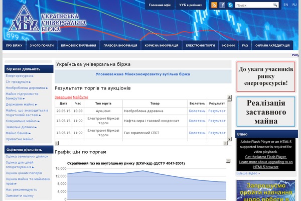
Task: Click the 20.05.15 date cell
Action: coord(63,111)
